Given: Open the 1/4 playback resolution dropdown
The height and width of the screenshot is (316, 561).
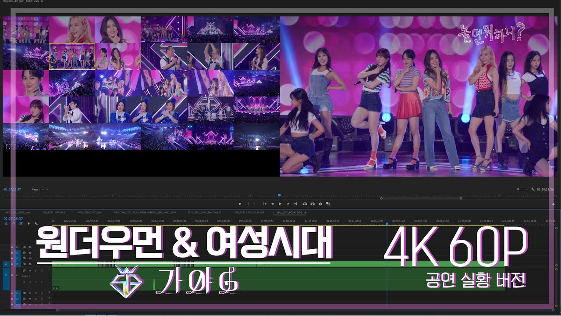Looking at the screenshot, I should 520,189.
